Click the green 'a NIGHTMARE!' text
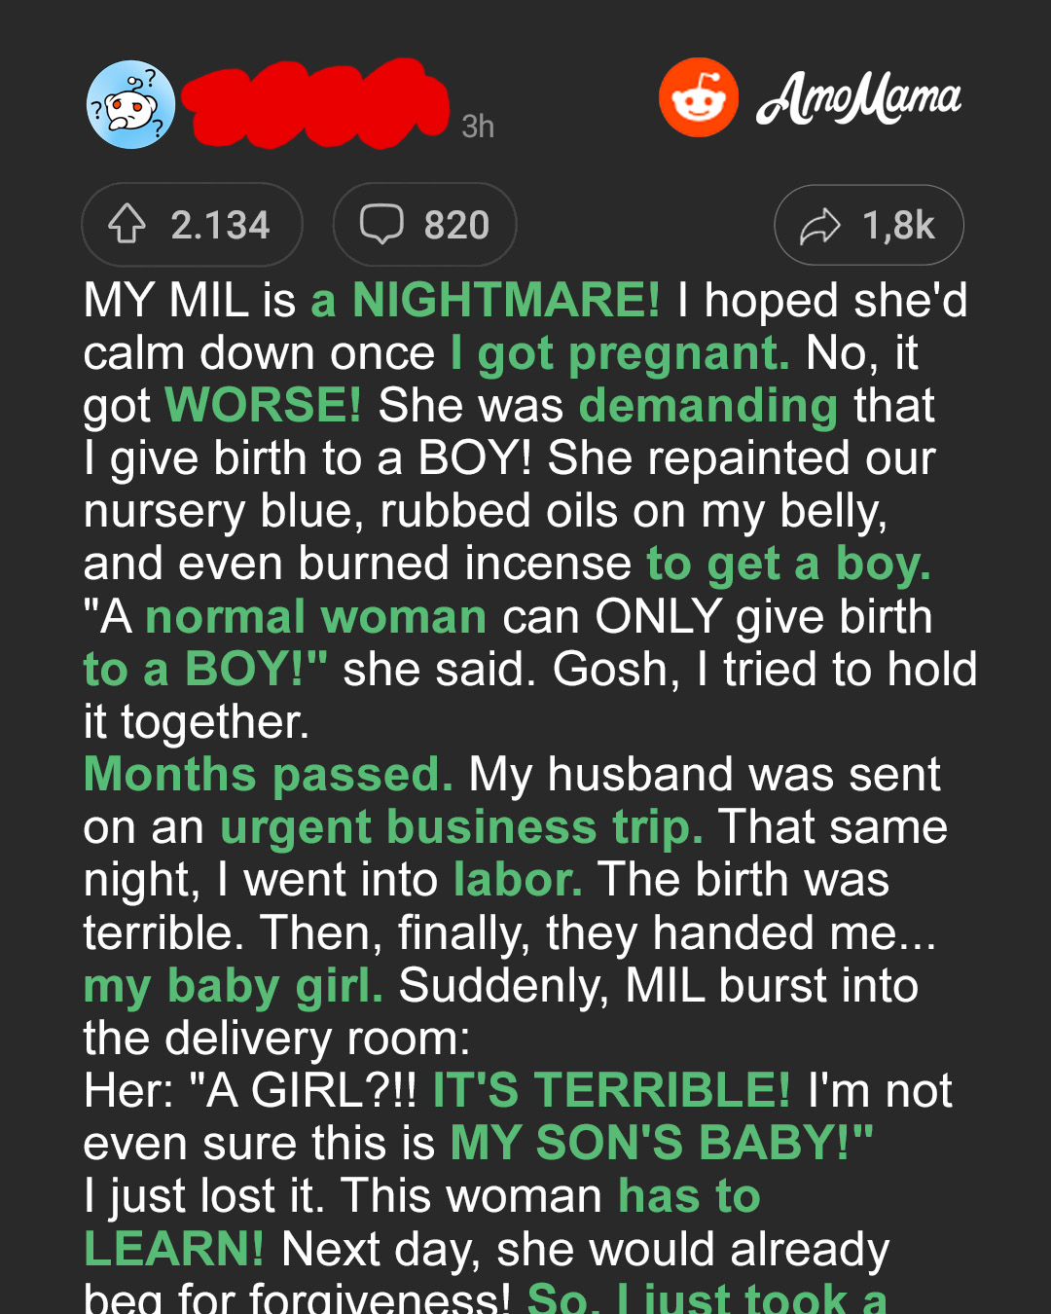 tap(486, 300)
